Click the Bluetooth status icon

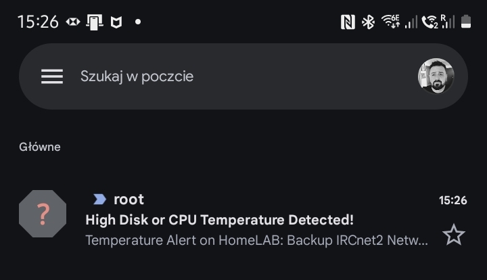coord(369,22)
